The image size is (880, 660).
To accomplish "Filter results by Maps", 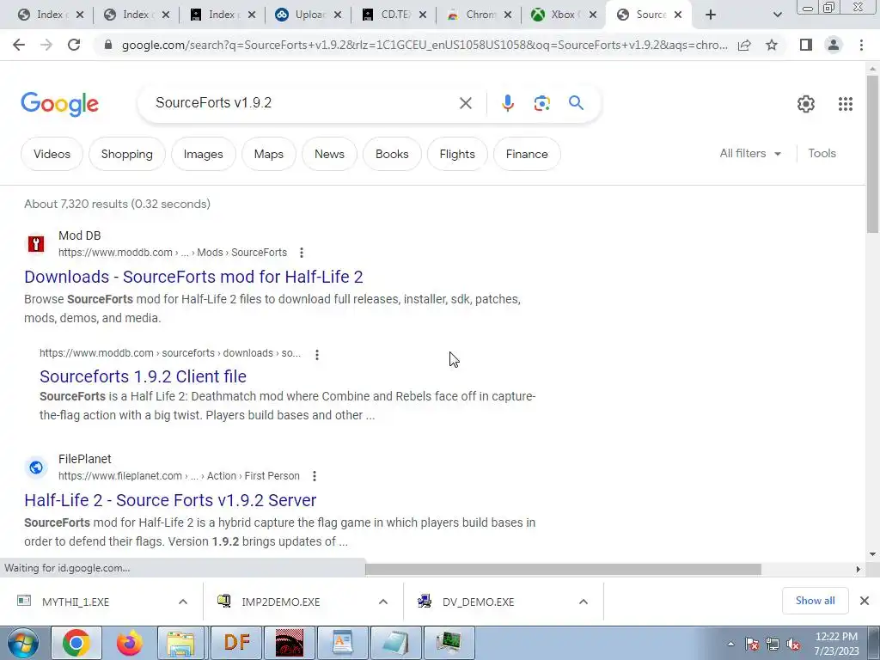I will (269, 154).
